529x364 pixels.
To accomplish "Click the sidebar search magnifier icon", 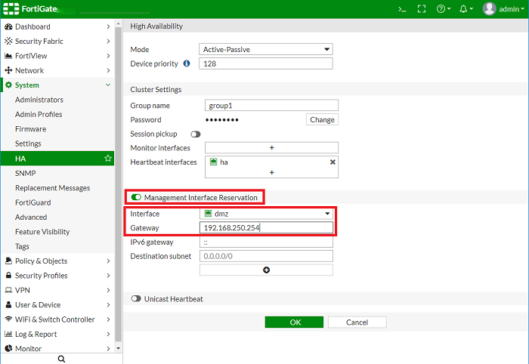I will [61, 359].
